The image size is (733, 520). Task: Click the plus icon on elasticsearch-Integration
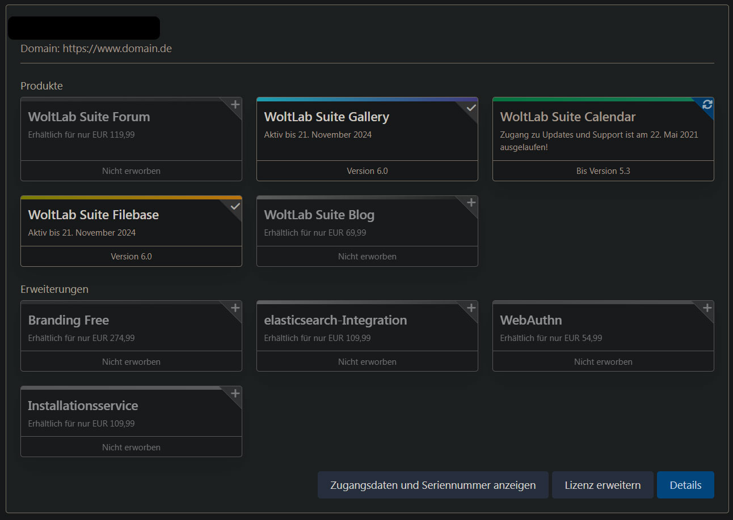(x=471, y=308)
